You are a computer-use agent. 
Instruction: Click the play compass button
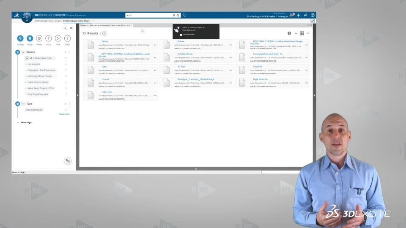pyautogui.click(x=27, y=17)
